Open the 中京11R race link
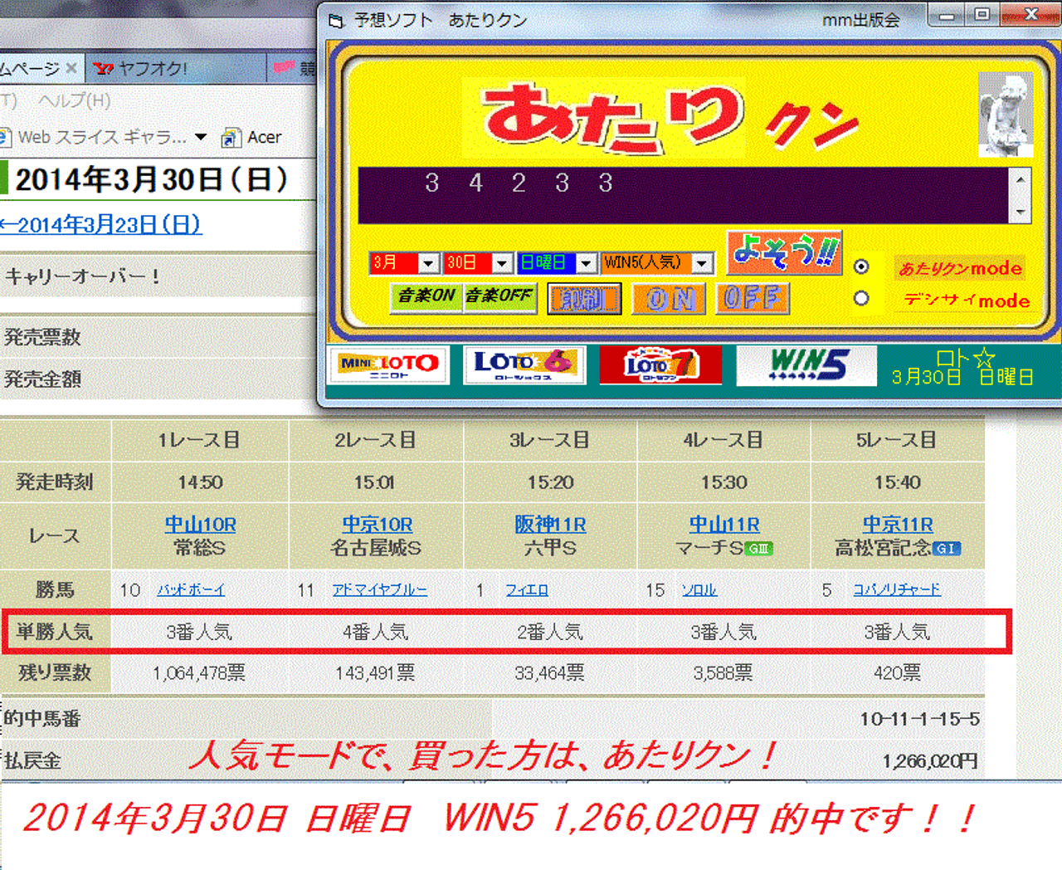1062x870 pixels. (897, 525)
